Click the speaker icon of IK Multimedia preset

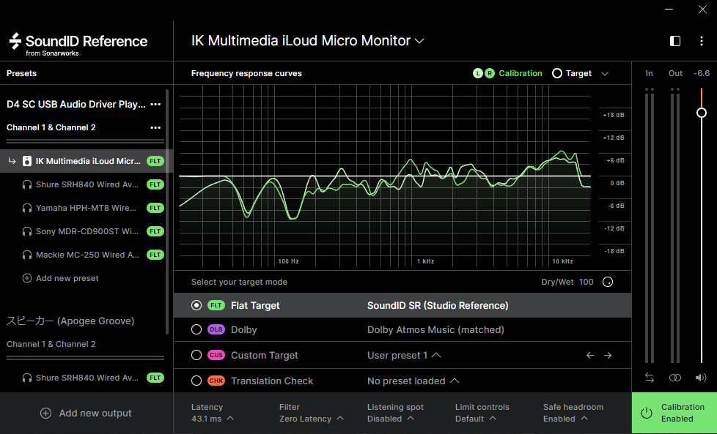click(27, 161)
